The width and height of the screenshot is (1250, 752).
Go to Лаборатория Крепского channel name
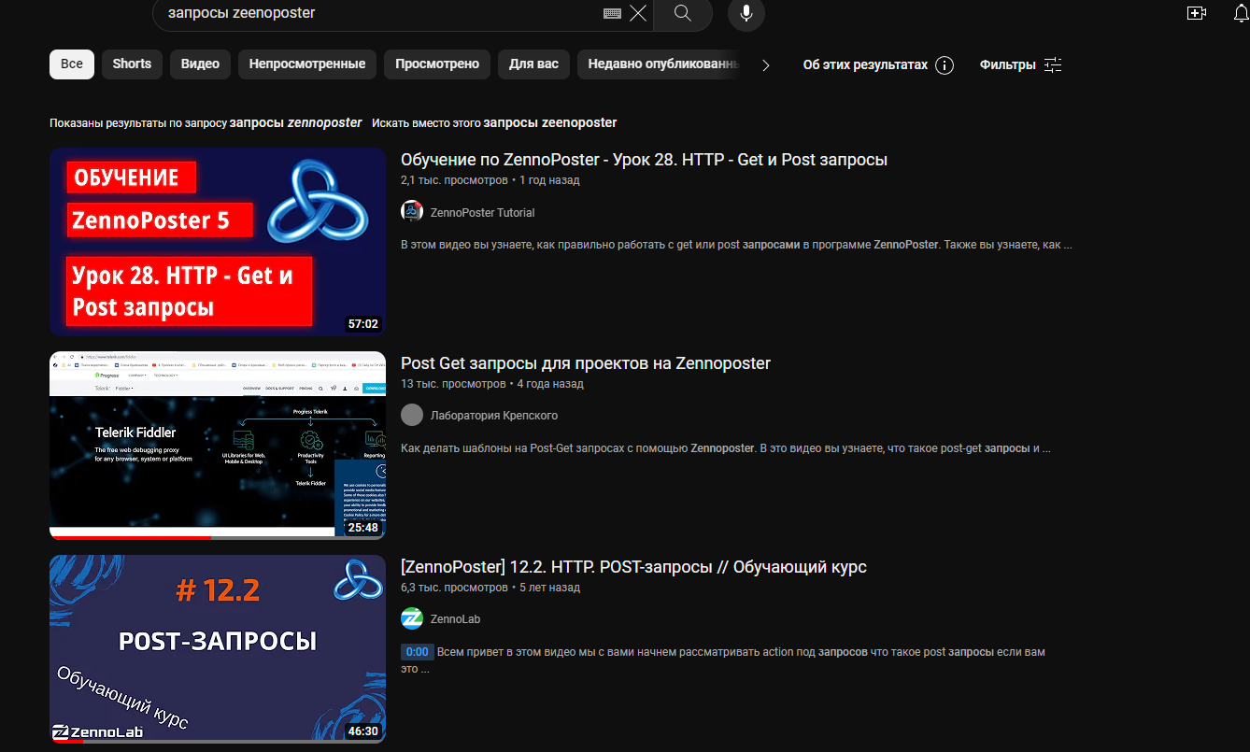(x=494, y=416)
